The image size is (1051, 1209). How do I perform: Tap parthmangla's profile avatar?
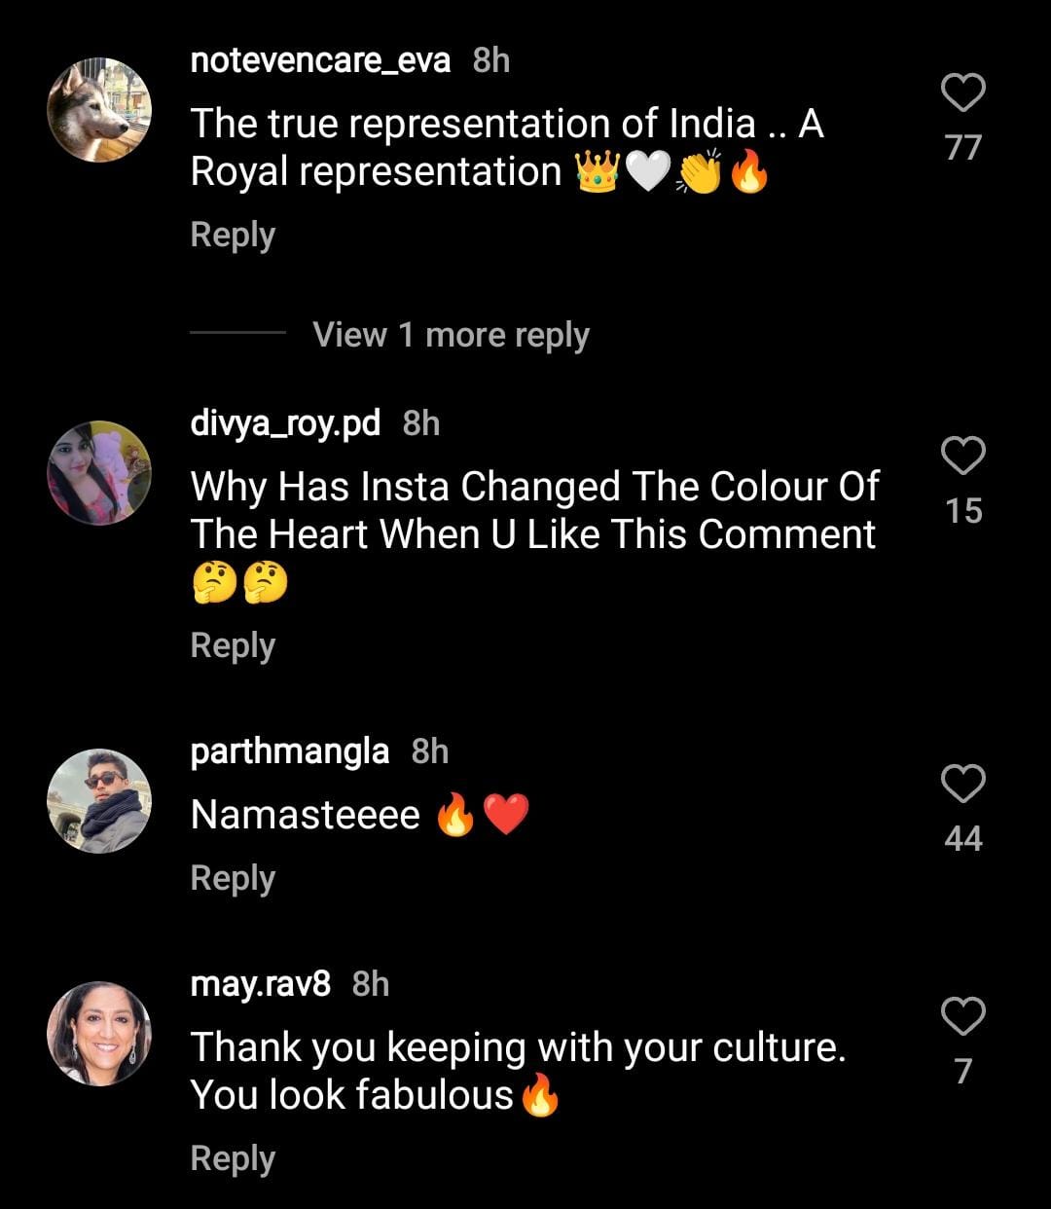(99, 801)
